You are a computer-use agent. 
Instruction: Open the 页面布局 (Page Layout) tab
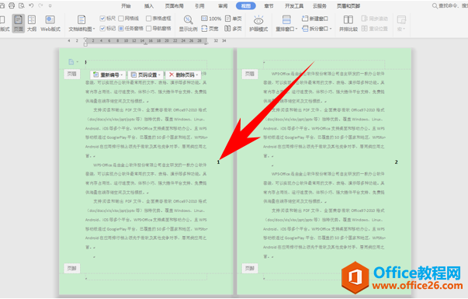pyautogui.click(x=175, y=5)
